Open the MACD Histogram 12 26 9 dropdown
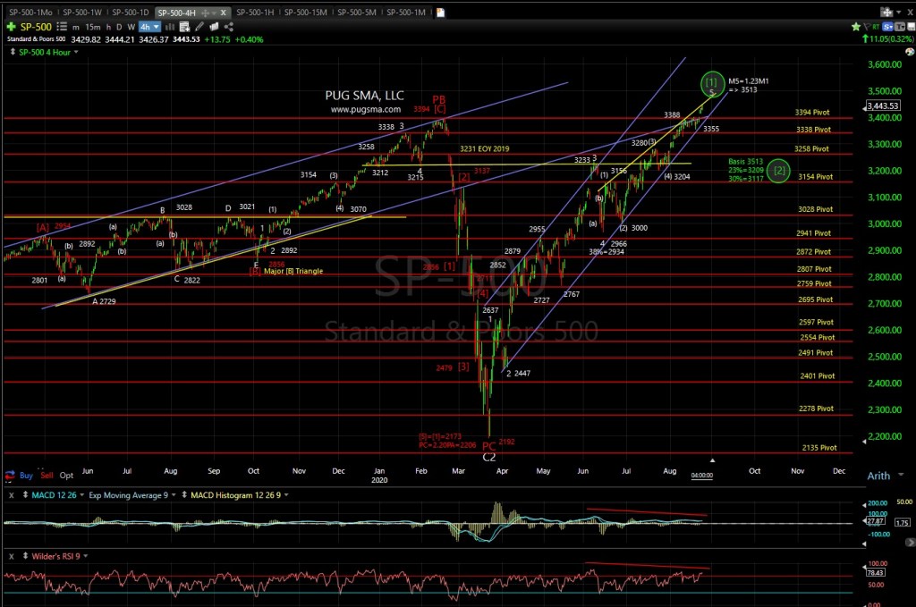The width and height of the screenshot is (916, 607). coord(286,495)
